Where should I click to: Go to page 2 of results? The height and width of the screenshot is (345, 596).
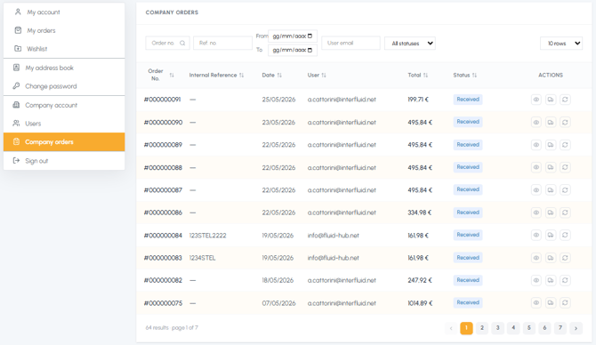(x=482, y=328)
